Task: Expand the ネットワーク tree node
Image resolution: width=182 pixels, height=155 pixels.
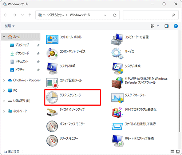Action: point(4,111)
